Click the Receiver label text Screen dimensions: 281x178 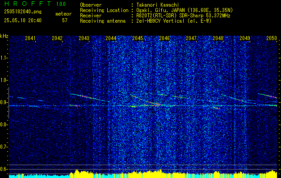[91, 16]
